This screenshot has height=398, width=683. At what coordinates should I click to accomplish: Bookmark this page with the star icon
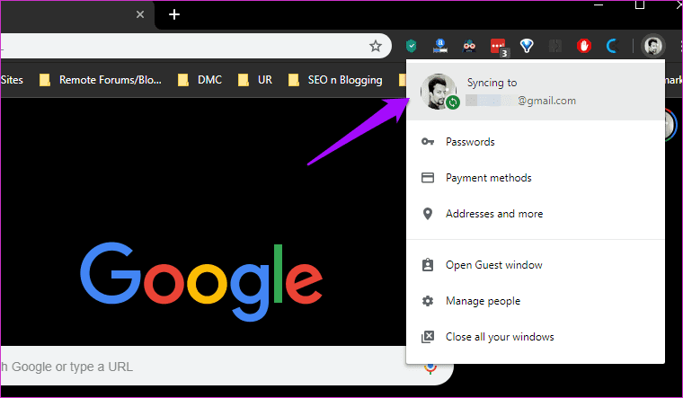[376, 46]
